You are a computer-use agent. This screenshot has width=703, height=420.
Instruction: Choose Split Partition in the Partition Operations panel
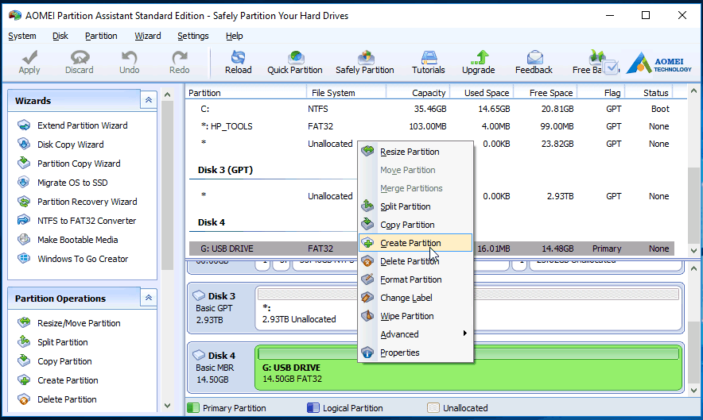pos(63,342)
